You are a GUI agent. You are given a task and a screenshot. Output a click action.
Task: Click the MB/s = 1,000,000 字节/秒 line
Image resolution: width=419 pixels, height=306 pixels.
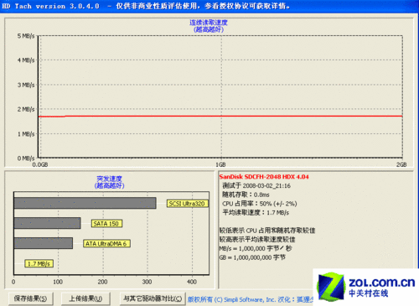[256, 248]
